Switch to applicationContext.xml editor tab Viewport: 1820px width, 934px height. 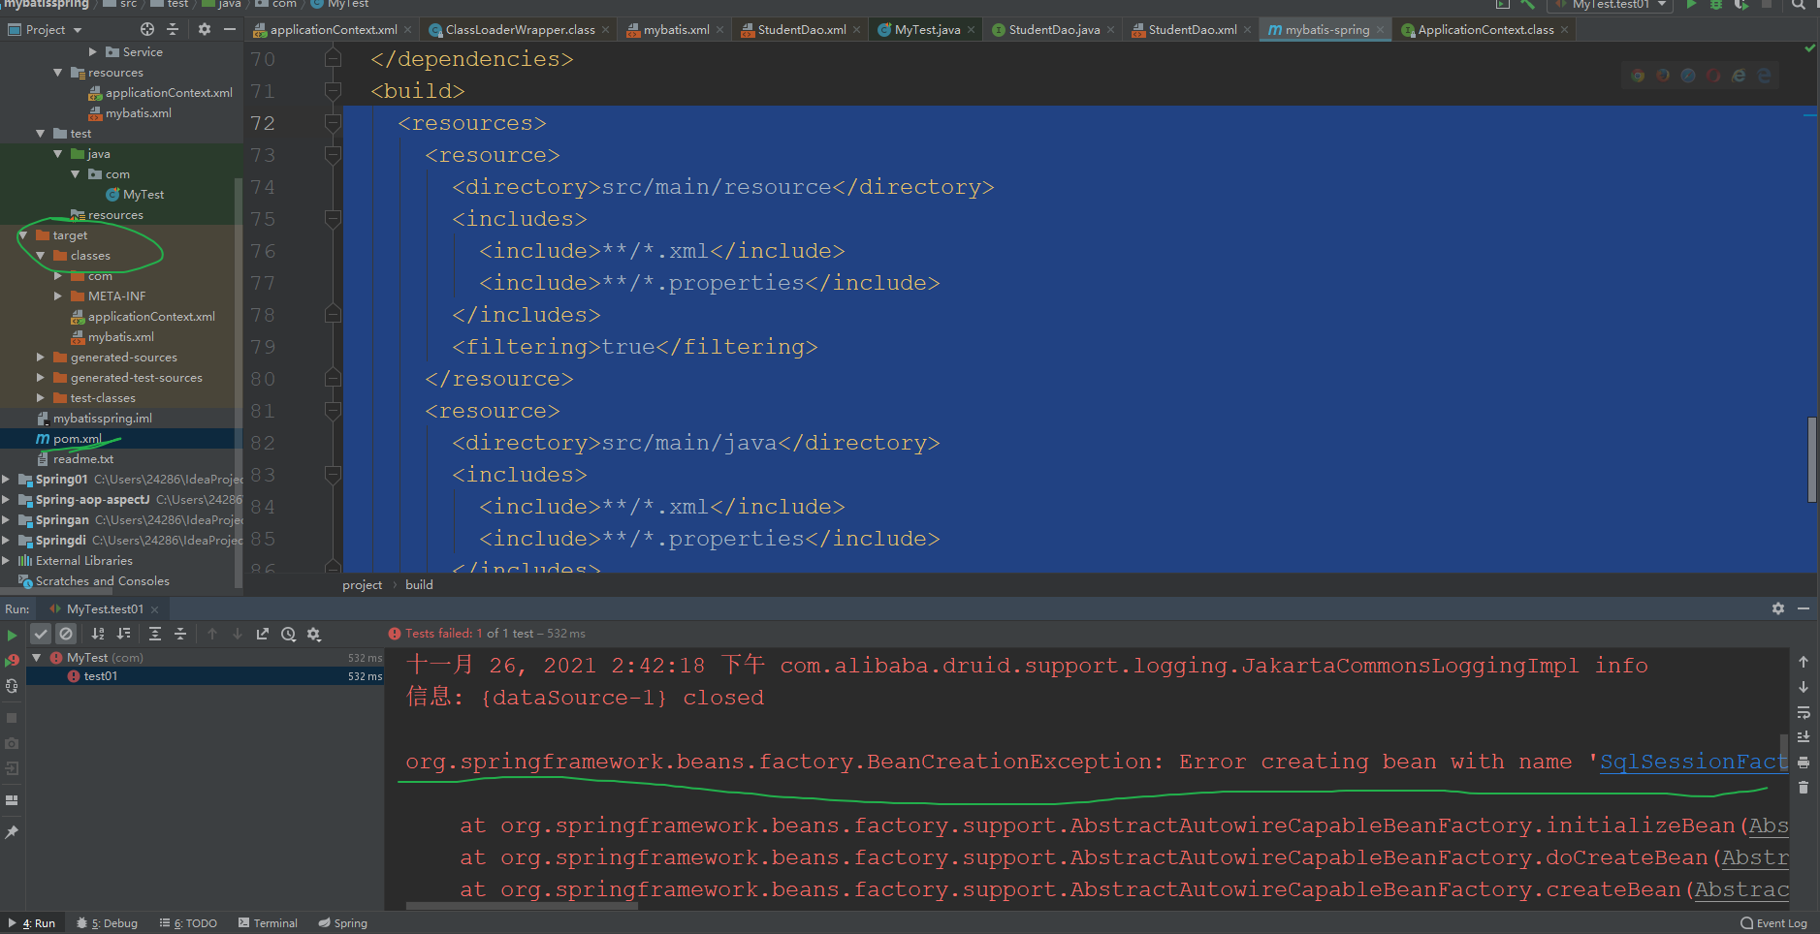pyautogui.click(x=333, y=30)
